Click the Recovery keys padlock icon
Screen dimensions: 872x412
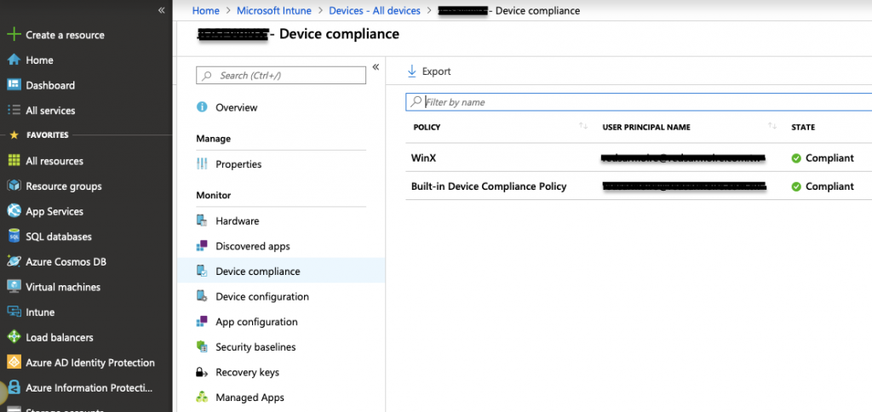point(203,372)
